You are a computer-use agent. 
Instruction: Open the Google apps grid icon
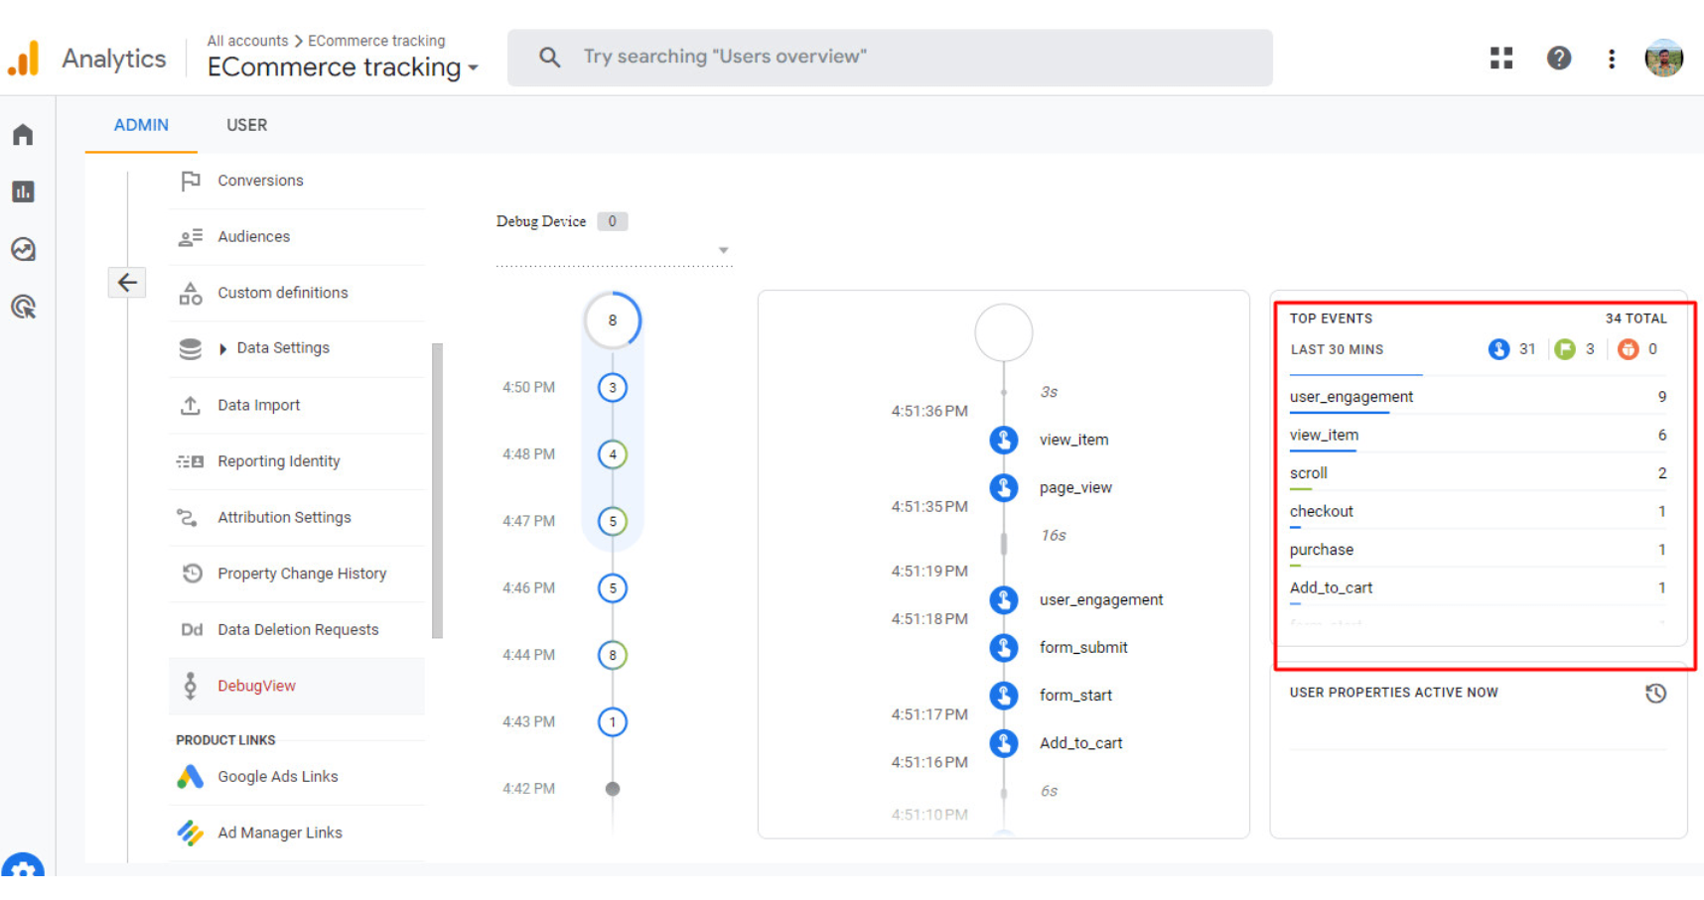[x=1500, y=59]
